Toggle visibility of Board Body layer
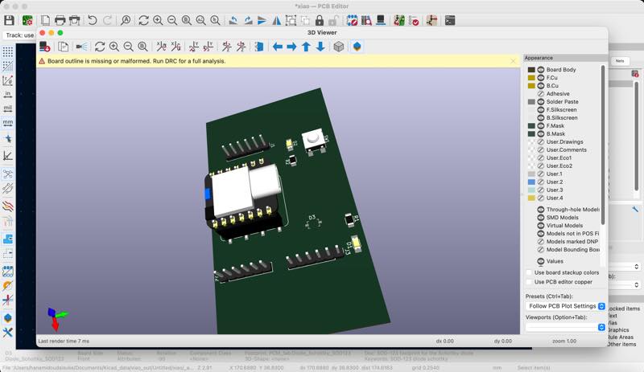The image size is (644, 372). [541, 70]
